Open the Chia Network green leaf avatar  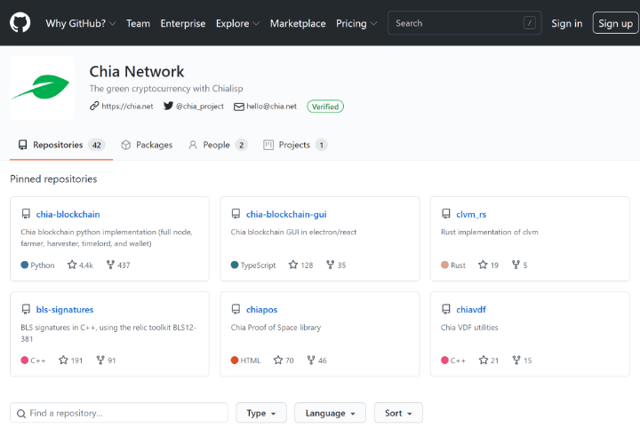pyautogui.click(x=42, y=88)
